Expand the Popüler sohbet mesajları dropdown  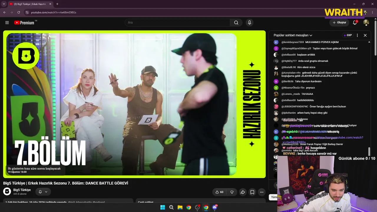tap(293, 35)
